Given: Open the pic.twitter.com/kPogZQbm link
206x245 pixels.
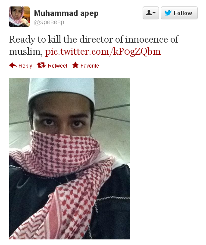Looking at the screenshot, I should 103,52.
